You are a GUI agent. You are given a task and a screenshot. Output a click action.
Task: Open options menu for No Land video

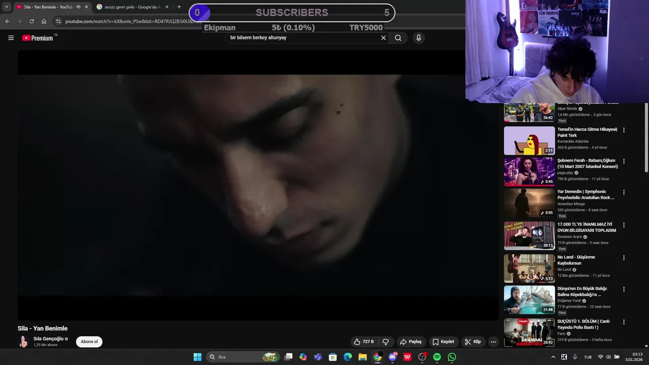point(624,258)
